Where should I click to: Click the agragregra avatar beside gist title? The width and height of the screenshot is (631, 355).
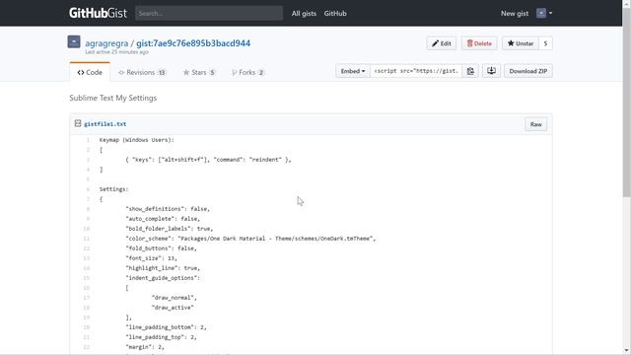pos(74,41)
